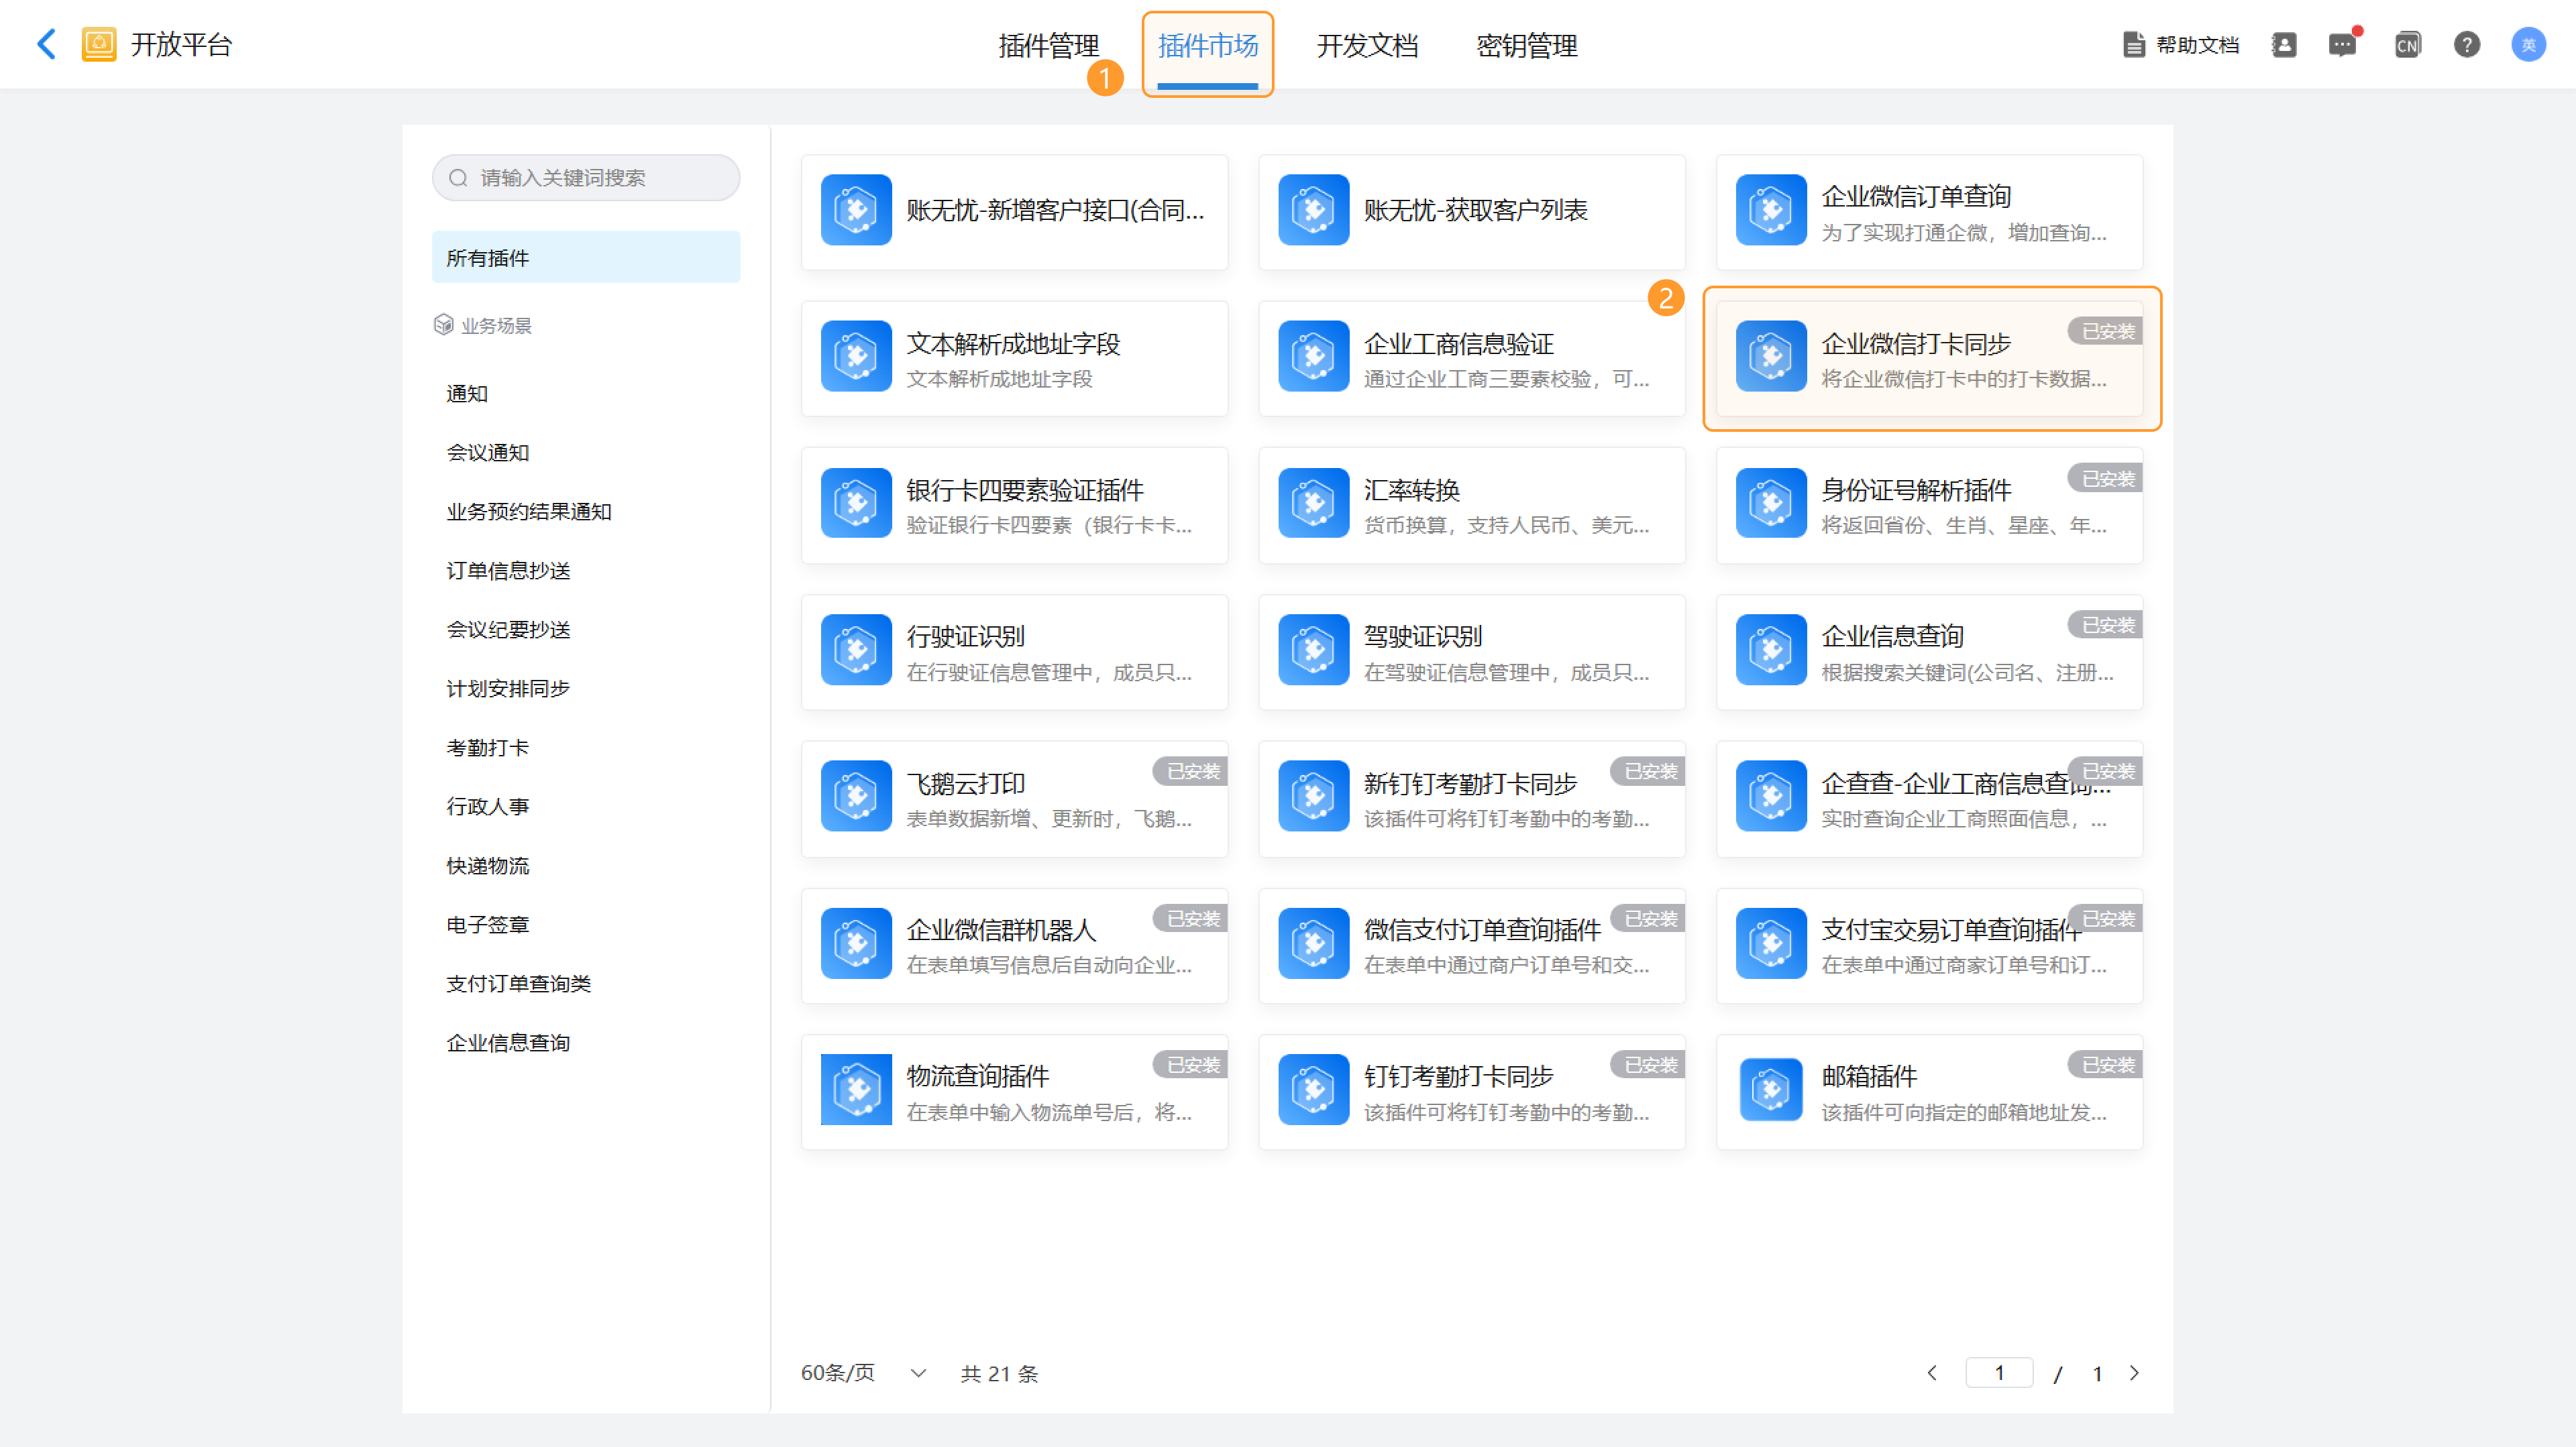Click the 企业微信订单查询 title text

tap(1916, 197)
